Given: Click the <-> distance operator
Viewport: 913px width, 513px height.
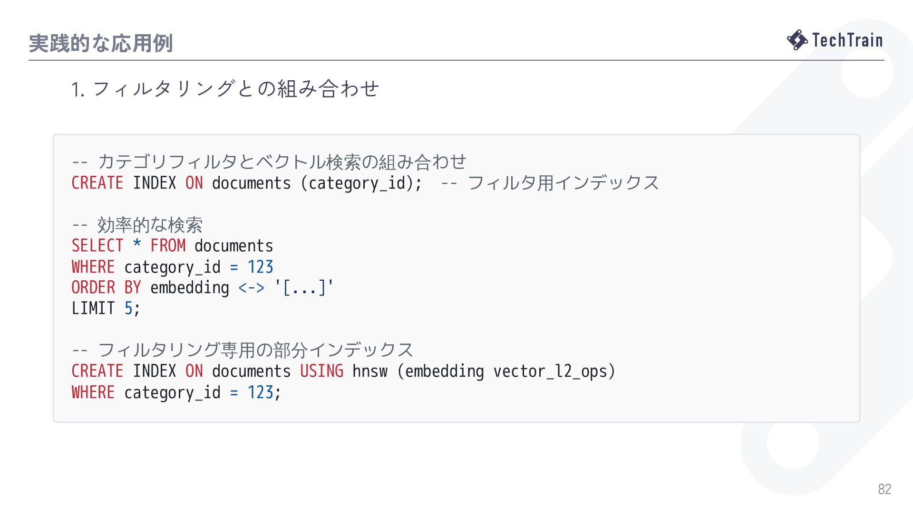Looking at the screenshot, I should [251, 287].
